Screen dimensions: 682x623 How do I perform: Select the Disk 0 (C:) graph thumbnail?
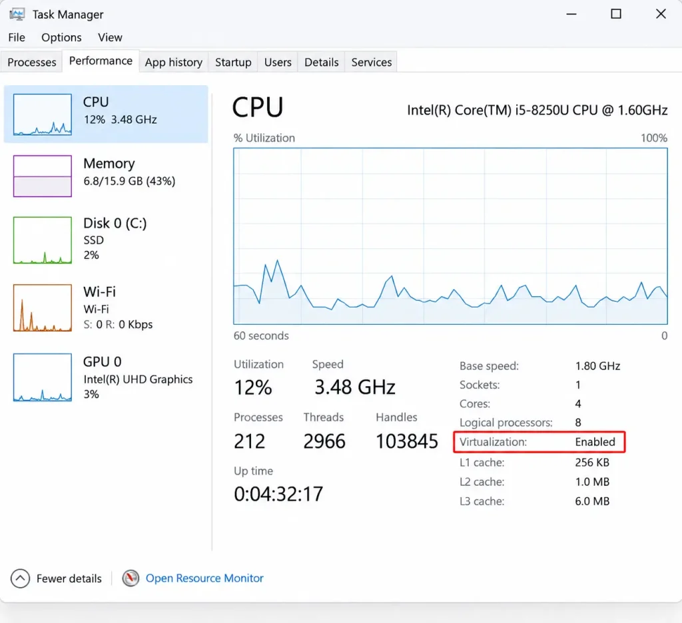[42, 240]
